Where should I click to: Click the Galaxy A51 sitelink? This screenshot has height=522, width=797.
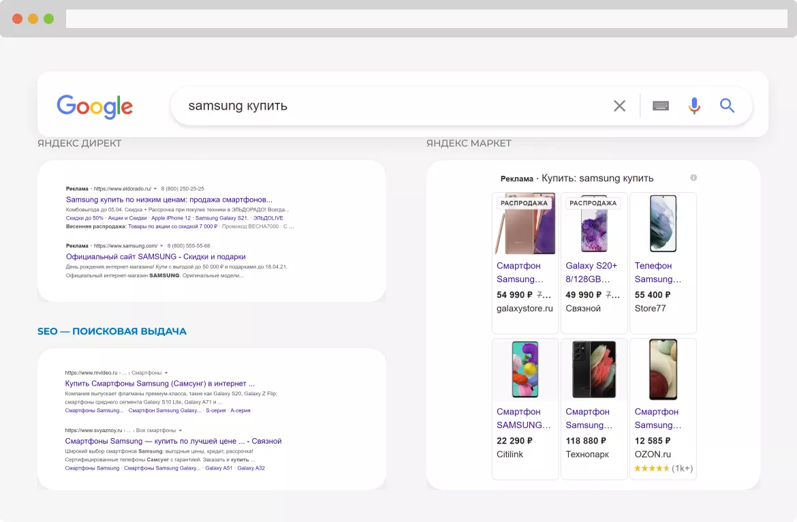click(219, 468)
